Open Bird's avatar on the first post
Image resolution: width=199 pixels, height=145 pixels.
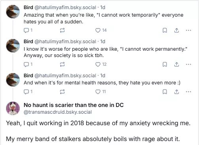click(13, 11)
